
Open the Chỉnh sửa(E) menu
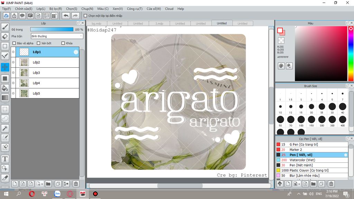[24, 9]
